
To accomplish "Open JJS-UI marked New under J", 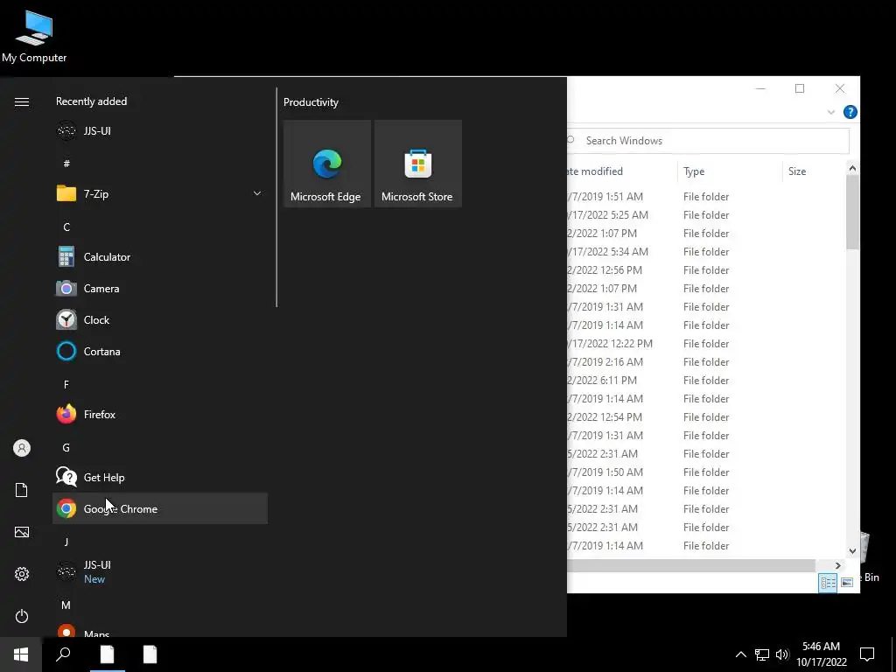I will point(160,571).
